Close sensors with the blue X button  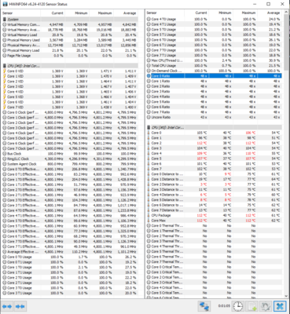pyautogui.click(x=280, y=306)
